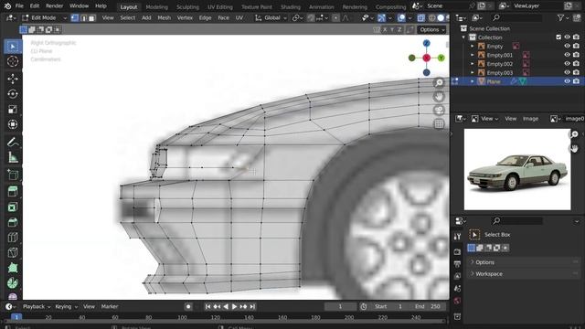The height and width of the screenshot is (329, 585).
Task: Jump to the timeline start frame
Action: (207, 307)
